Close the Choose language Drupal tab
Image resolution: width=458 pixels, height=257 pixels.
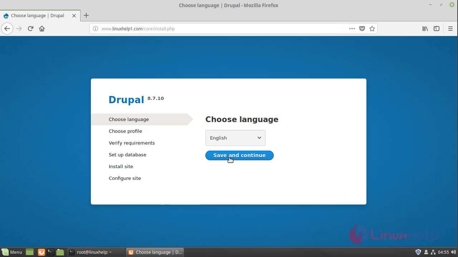pyautogui.click(x=74, y=16)
